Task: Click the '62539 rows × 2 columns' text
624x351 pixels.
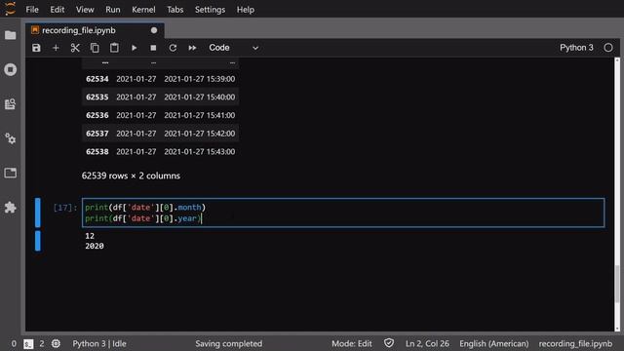Action: pyautogui.click(x=131, y=175)
